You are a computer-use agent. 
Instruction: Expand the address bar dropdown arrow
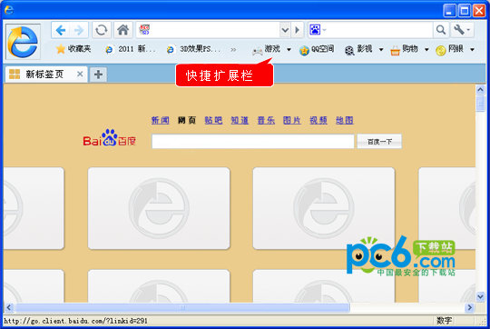[285, 30]
